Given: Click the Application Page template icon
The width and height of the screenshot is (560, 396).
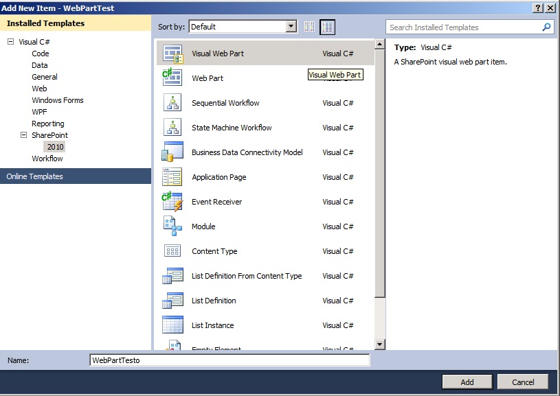Looking at the screenshot, I should pos(172,177).
